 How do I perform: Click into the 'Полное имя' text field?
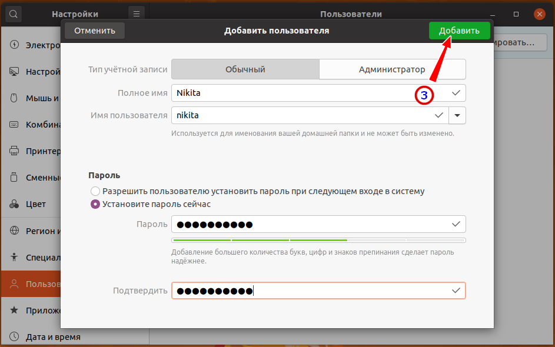pyautogui.click(x=306, y=93)
